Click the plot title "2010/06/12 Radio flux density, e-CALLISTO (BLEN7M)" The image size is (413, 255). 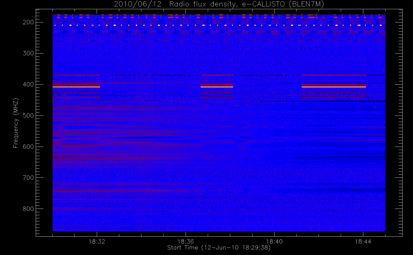219,4
